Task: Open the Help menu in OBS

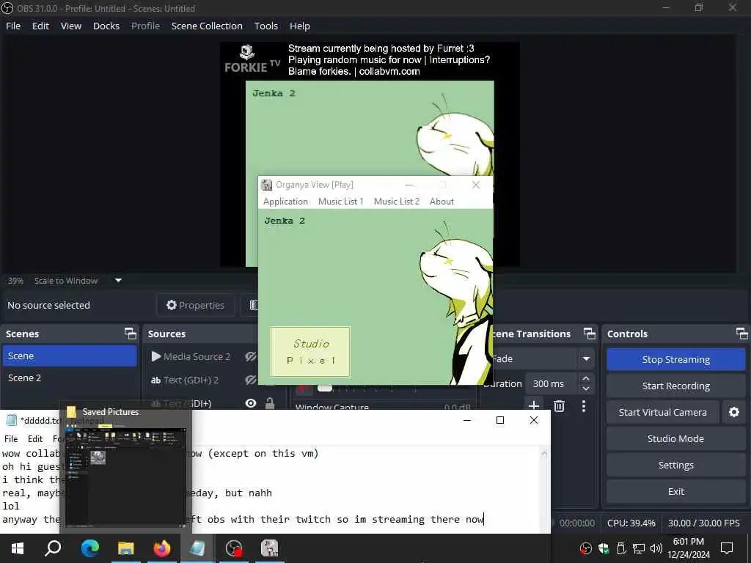Action: pyautogui.click(x=300, y=26)
